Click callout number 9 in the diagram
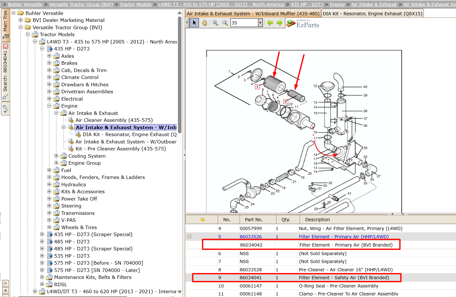The height and width of the screenshot is (297, 456). coord(286,102)
